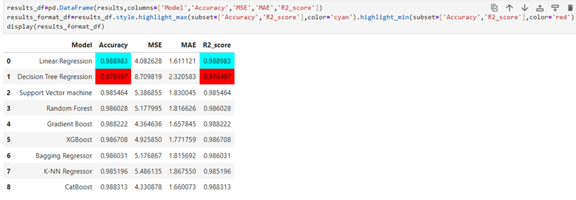Select the Random Forest row label
576x200 pixels.
tap(69, 108)
